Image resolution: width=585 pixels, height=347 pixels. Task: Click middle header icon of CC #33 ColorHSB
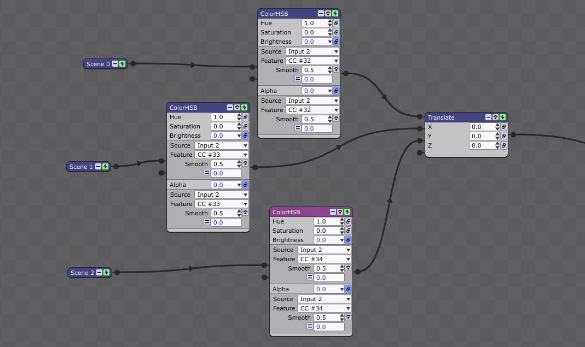click(x=237, y=107)
